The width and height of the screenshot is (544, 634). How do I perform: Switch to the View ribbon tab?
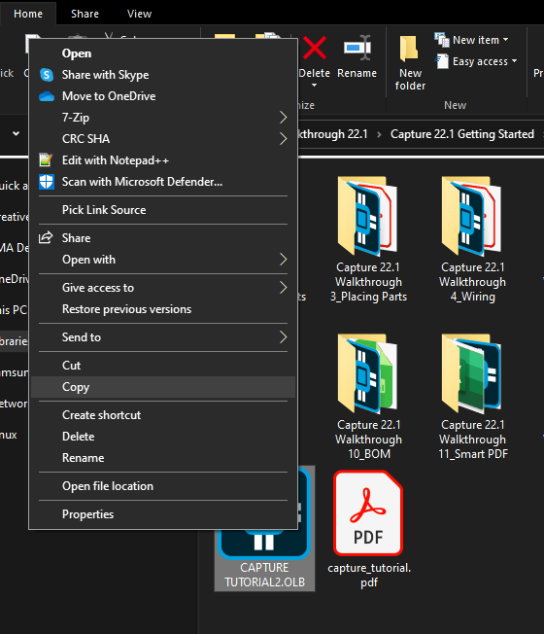139,14
